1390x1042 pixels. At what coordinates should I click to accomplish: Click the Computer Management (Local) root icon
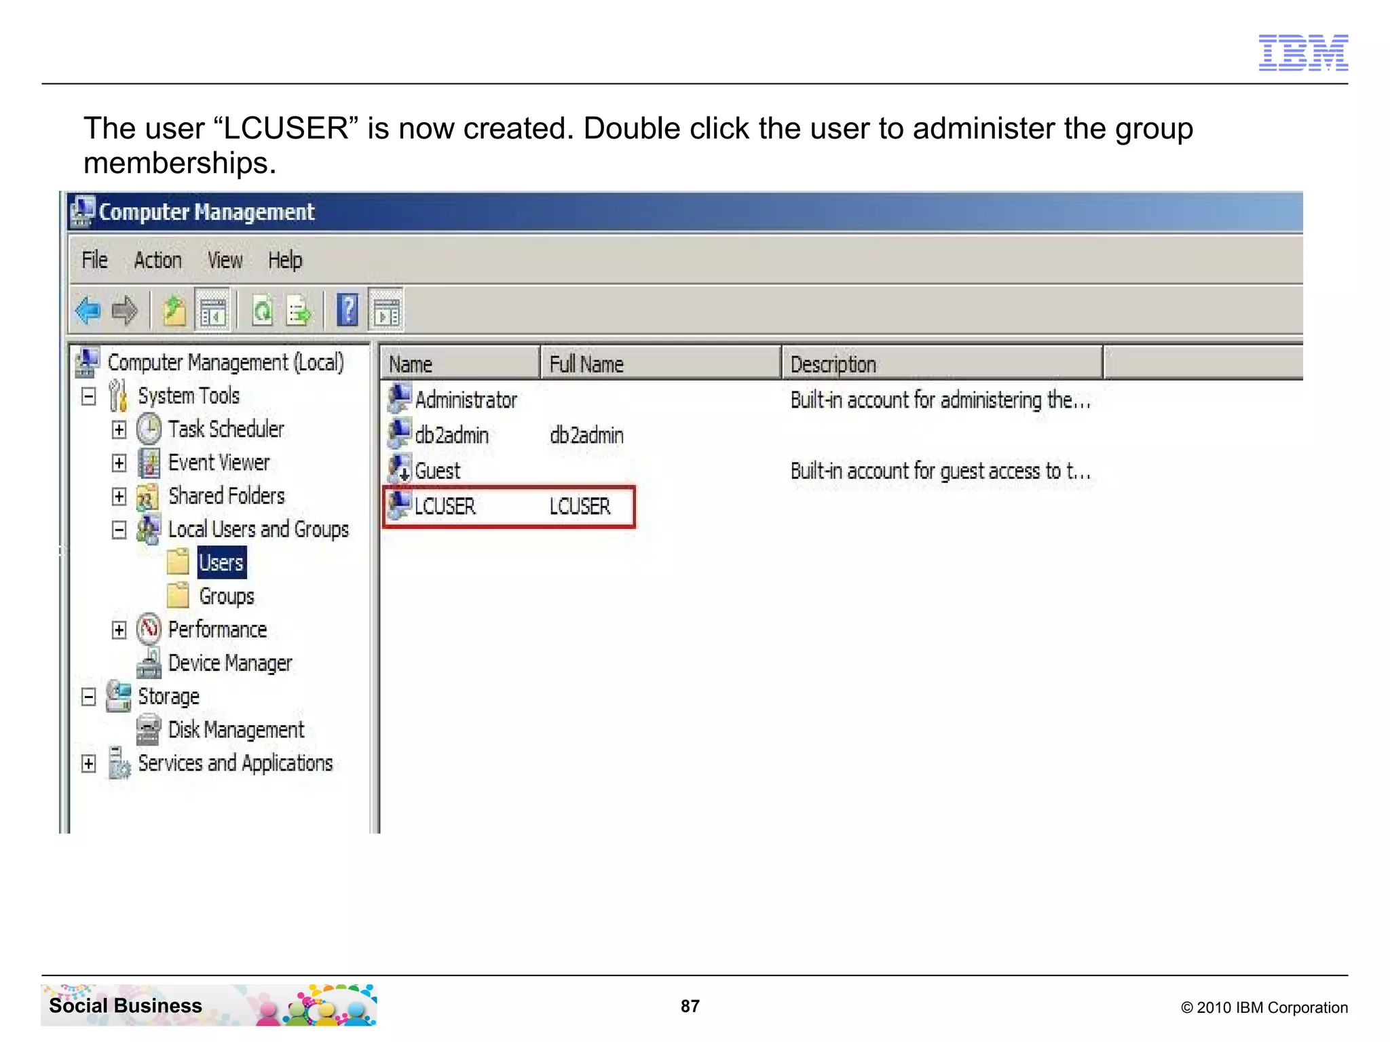click(x=88, y=362)
